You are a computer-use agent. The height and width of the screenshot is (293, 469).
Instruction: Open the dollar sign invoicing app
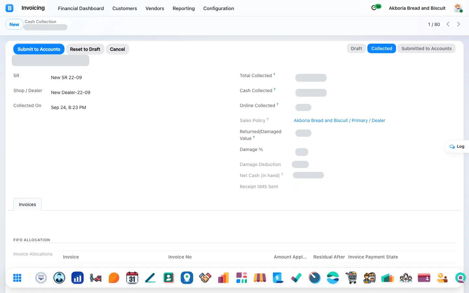278,278
